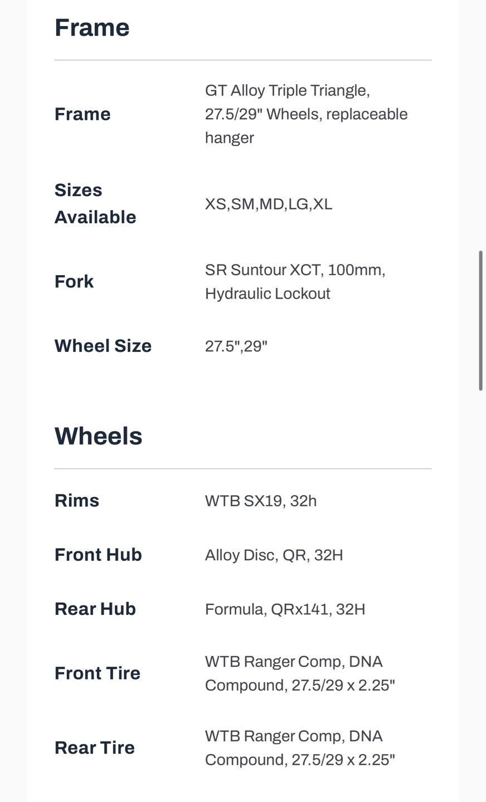Click the Wheels section heading

99,436
